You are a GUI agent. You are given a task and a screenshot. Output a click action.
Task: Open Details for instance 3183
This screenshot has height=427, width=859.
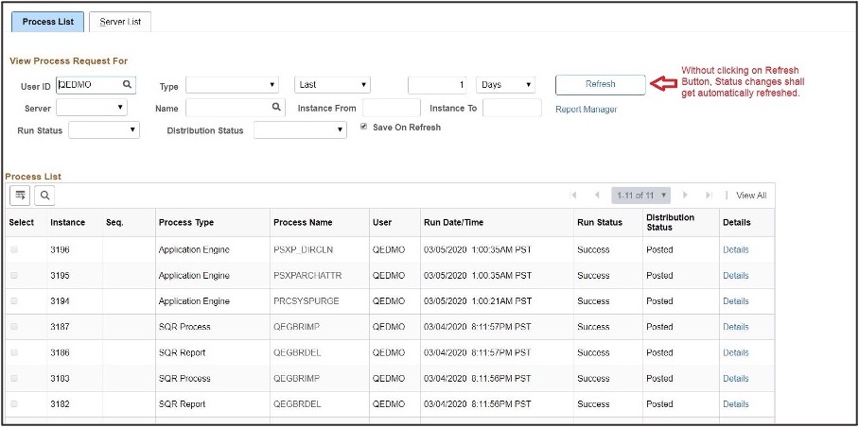pos(736,378)
